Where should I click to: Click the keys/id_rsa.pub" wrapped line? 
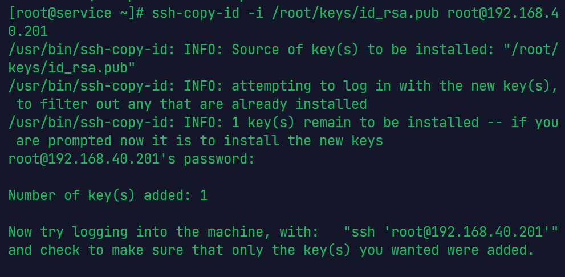(72, 68)
